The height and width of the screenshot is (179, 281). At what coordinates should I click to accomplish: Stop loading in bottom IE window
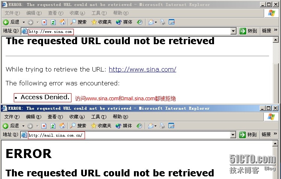(x=44, y=126)
